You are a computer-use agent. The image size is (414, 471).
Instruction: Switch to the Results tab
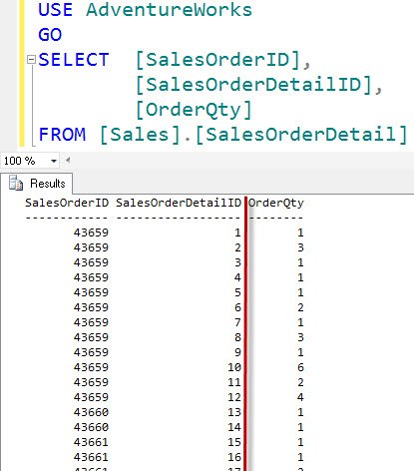click(36, 184)
